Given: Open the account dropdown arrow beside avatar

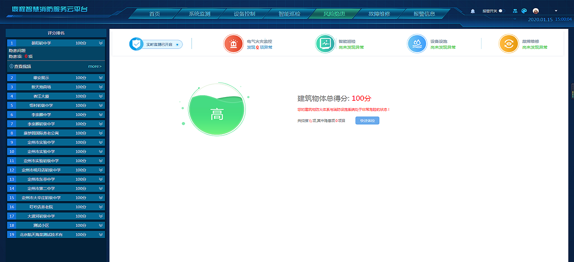Looking at the screenshot, I should (x=556, y=11).
